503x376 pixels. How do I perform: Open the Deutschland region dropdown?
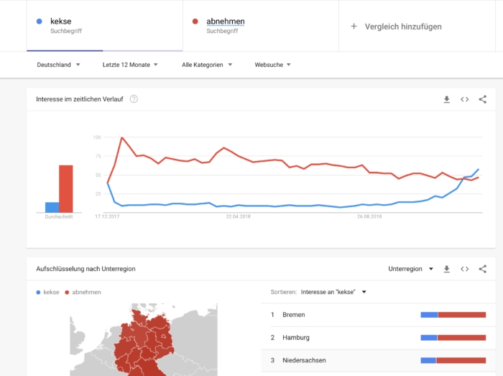(58, 65)
